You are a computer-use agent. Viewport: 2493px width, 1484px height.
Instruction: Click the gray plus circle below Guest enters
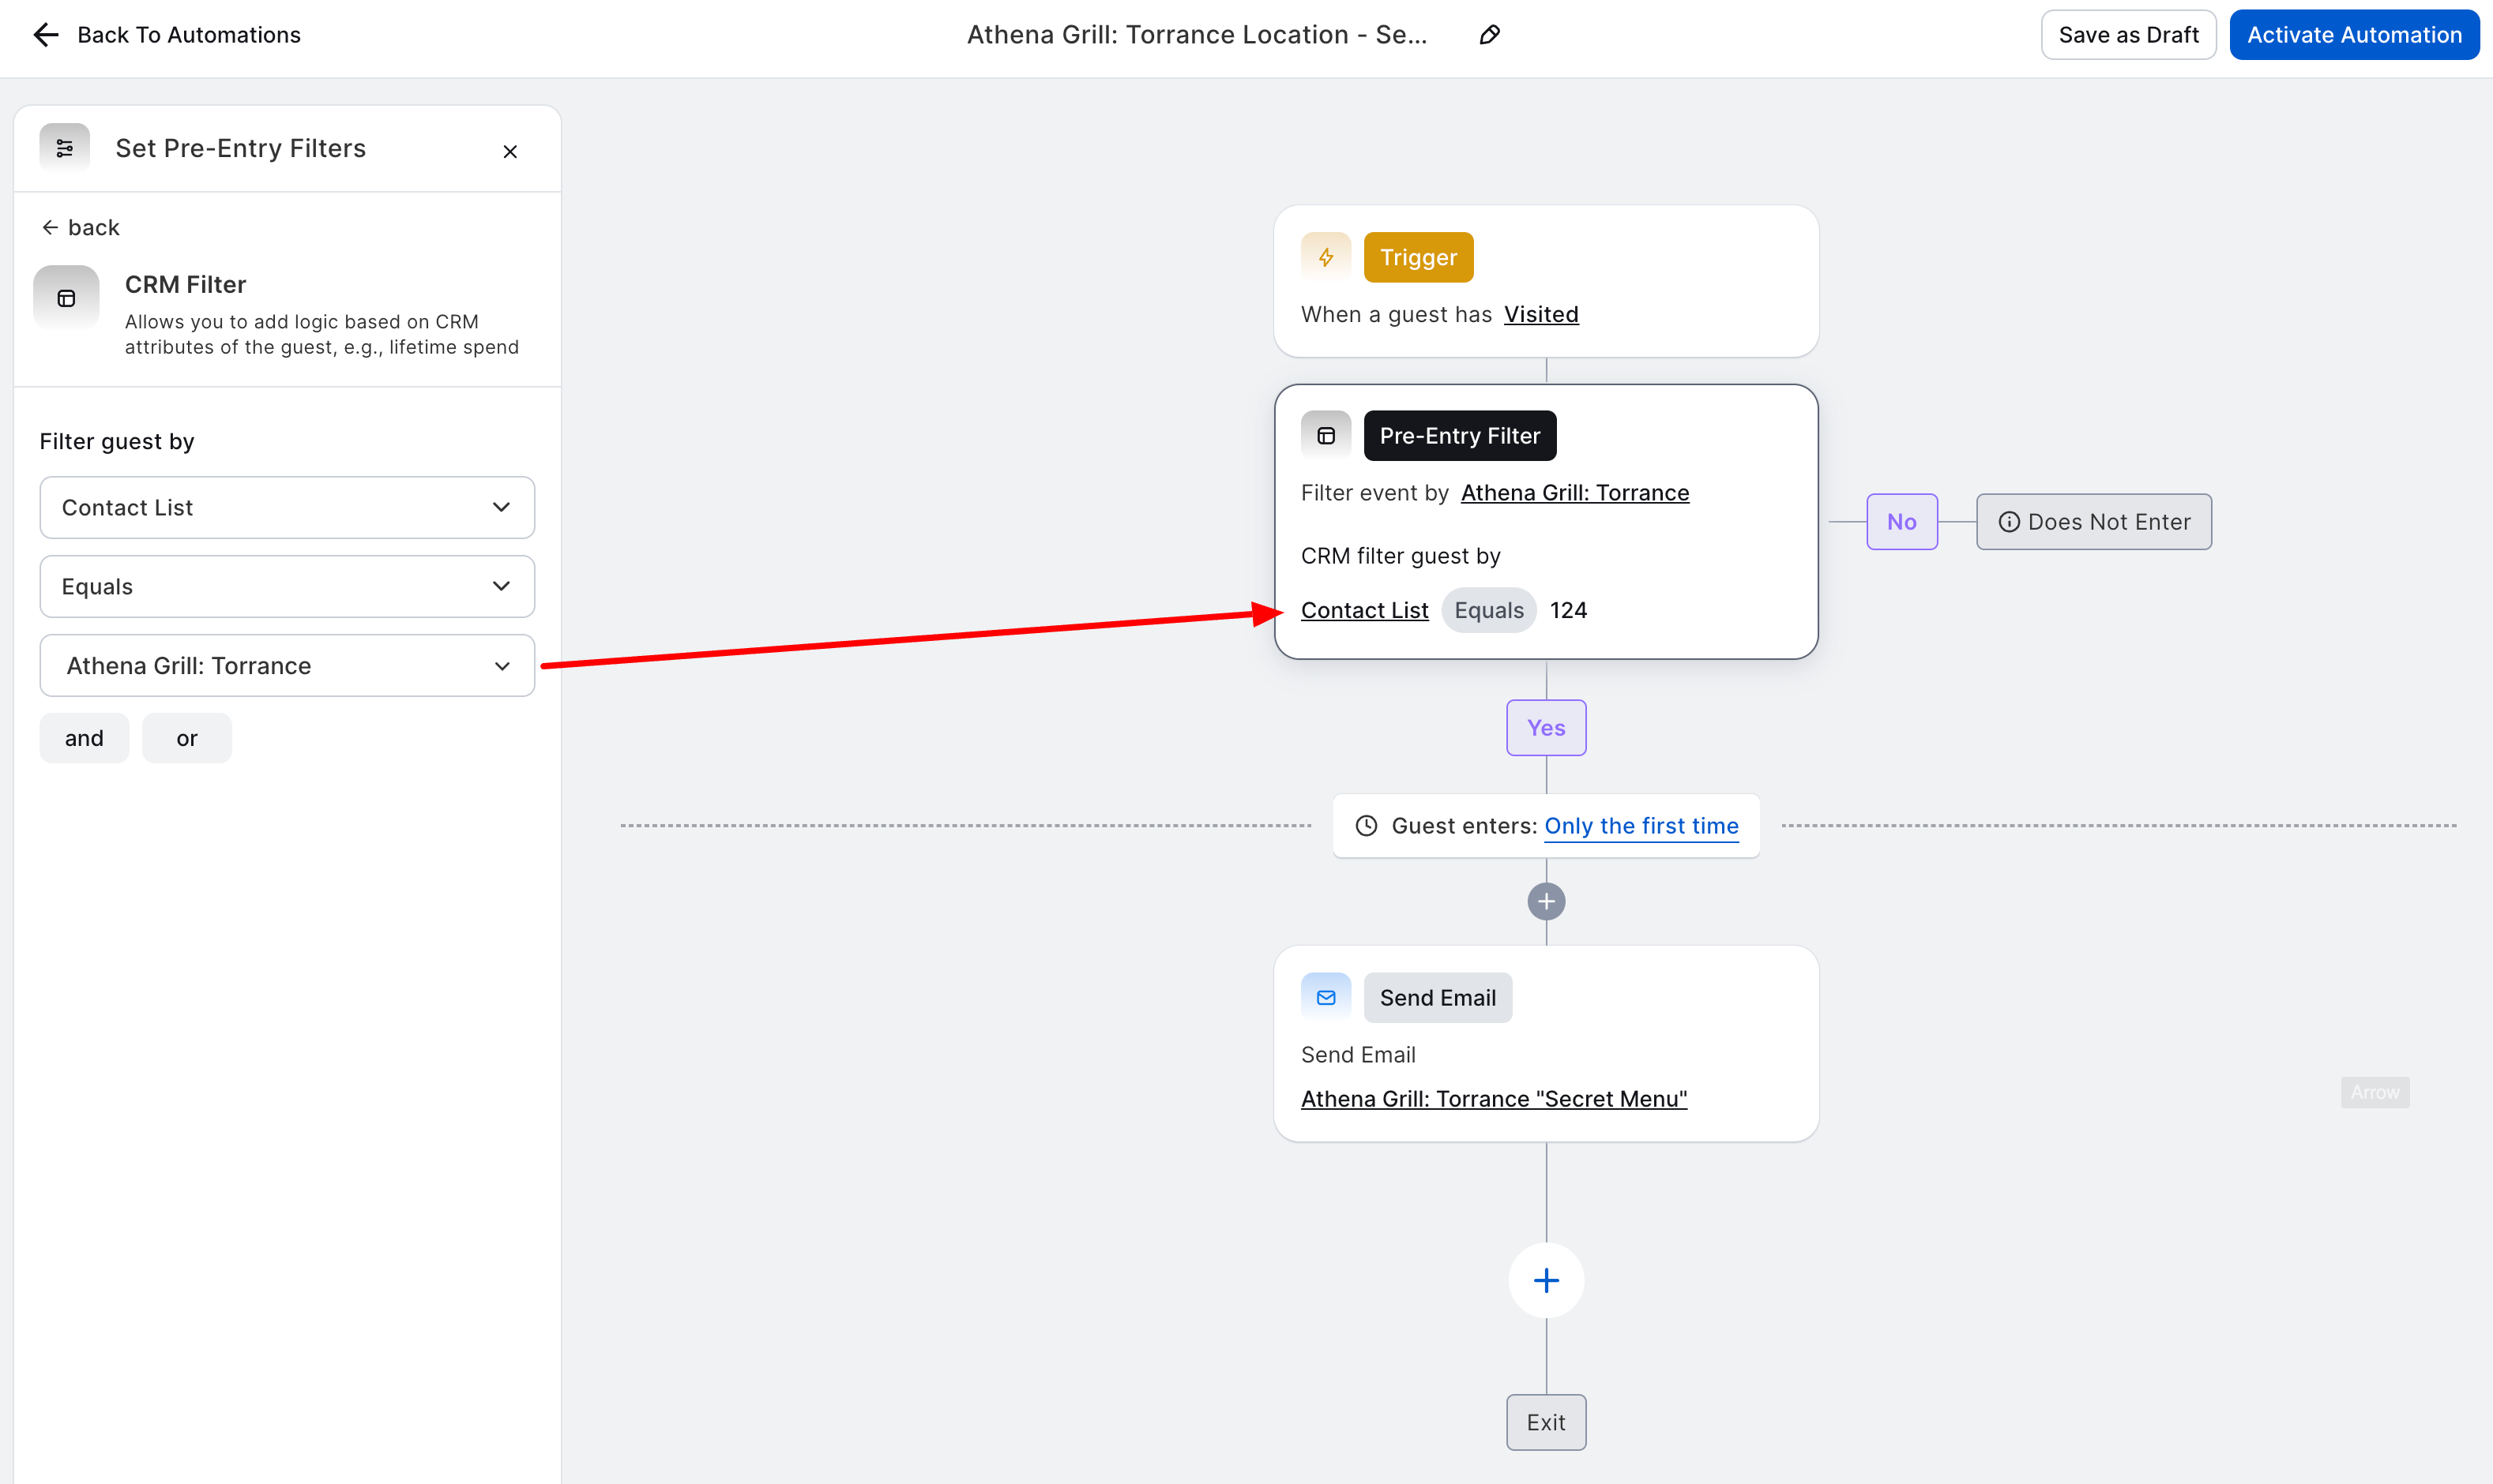click(x=1547, y=901)
